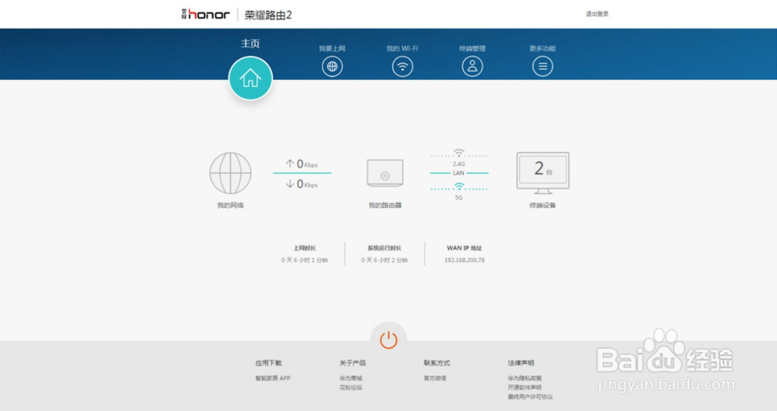This screenshot has height=411, width=777.
Task: Open the 我的 Wi-Fi icon
Action: (x=402, y=66)
